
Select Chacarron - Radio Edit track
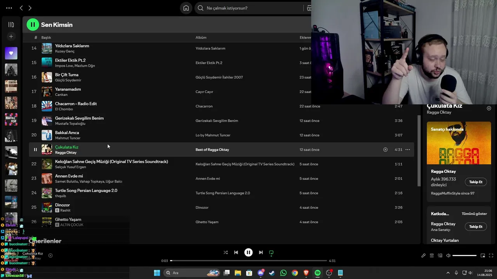76,103
